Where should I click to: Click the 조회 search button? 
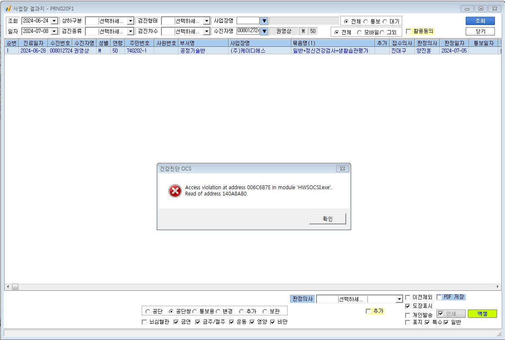480,21
